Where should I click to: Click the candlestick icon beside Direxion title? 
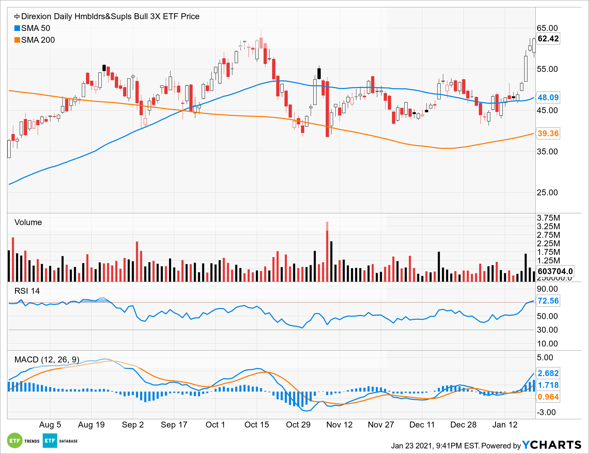pos(17,16)
